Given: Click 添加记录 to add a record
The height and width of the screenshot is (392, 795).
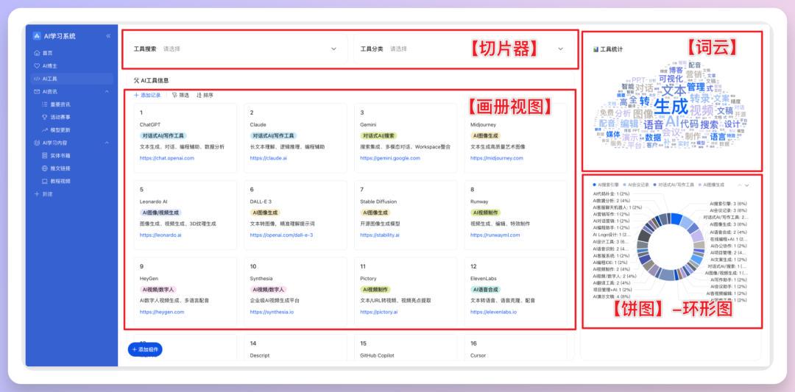Looking at the screenshot, I should pos(147,95).
